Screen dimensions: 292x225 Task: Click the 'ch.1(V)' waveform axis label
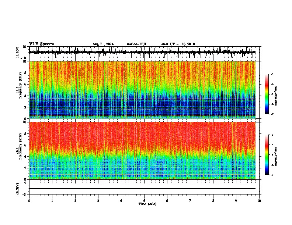pyautogui.click(x=18, y=52)
